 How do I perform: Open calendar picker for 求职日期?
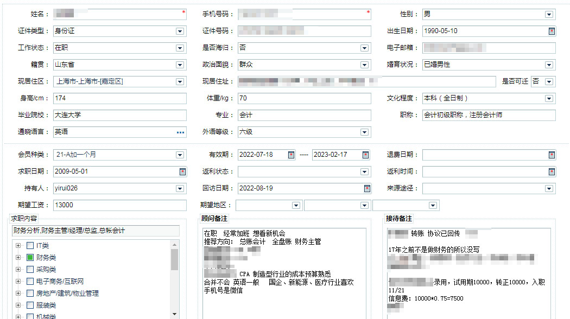pos(182,172)
